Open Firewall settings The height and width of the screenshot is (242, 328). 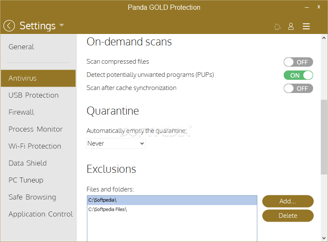click(21, 112)
